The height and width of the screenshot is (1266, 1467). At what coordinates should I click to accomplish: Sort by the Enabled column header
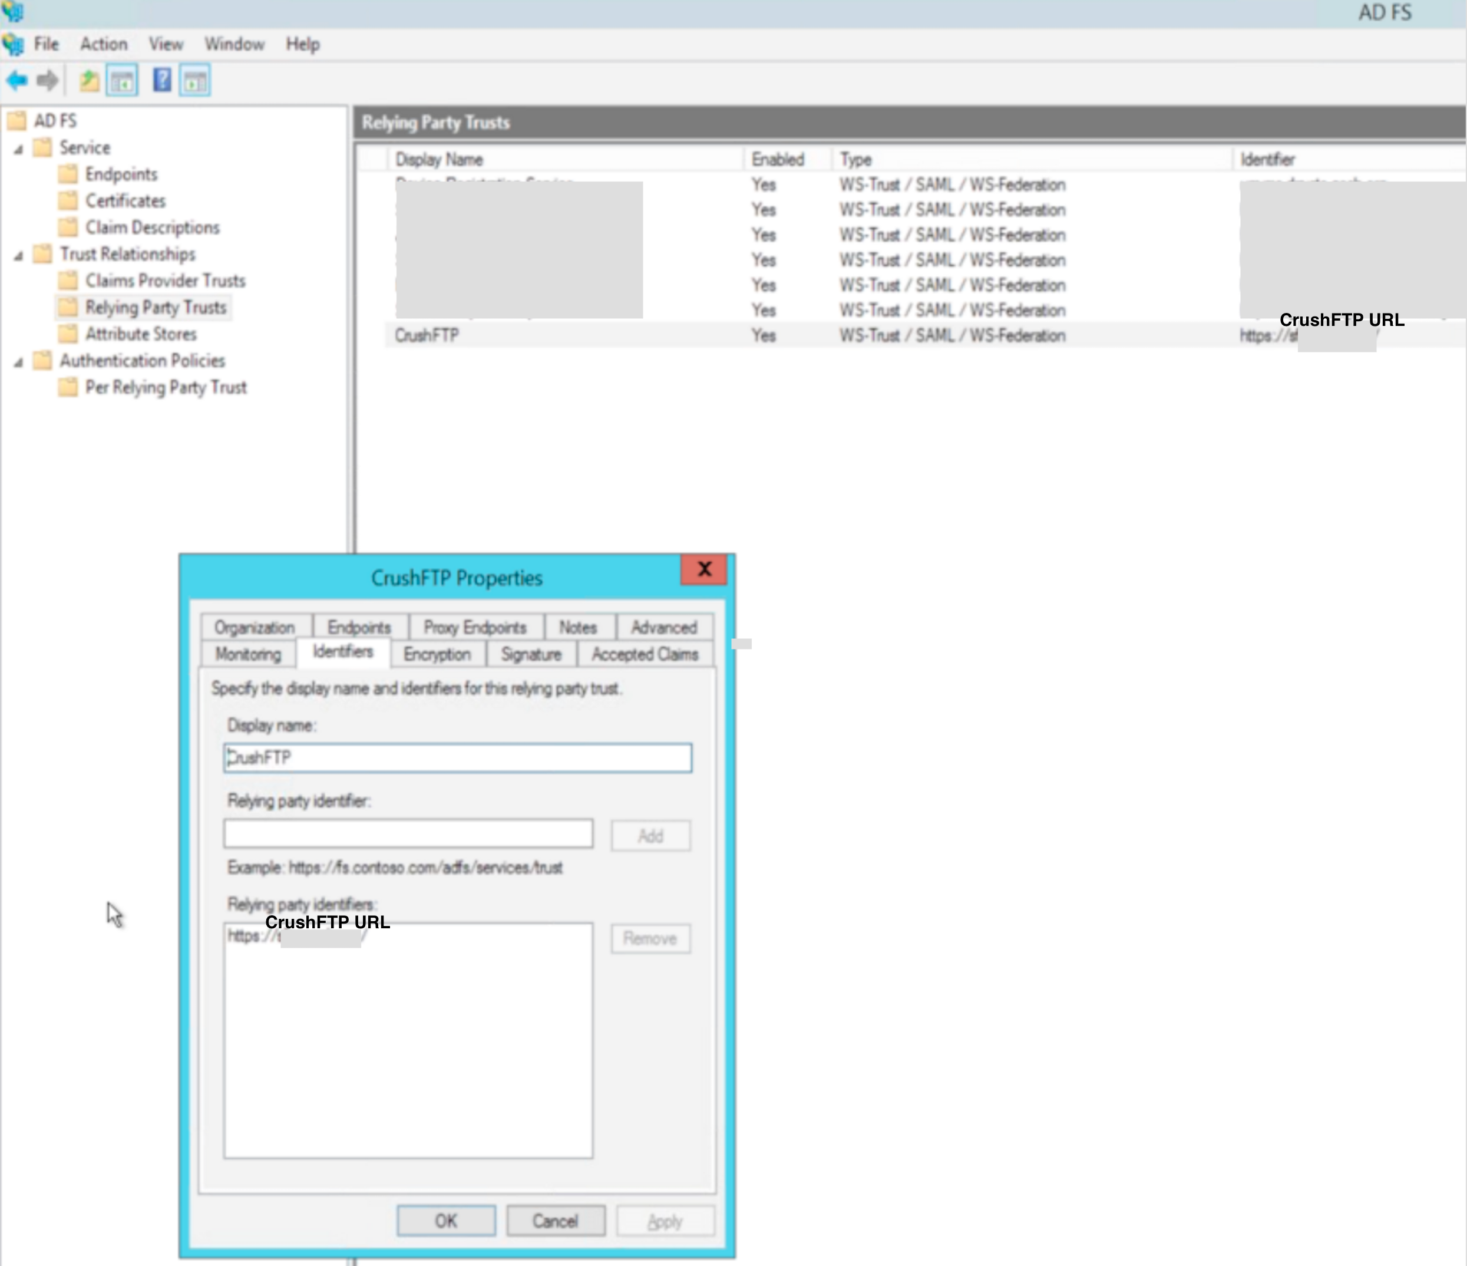[787, 159]
